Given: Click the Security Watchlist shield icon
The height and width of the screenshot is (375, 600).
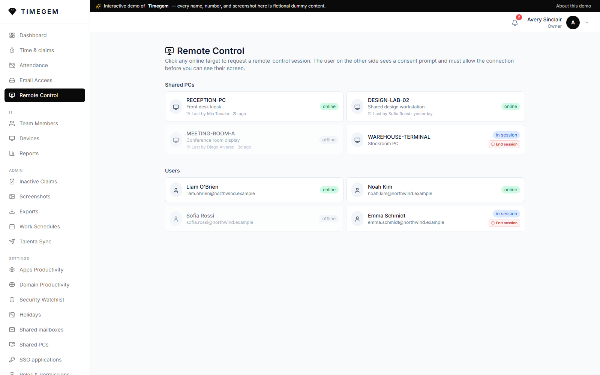Looking at the screenshot, I should [x=12, y=300].
